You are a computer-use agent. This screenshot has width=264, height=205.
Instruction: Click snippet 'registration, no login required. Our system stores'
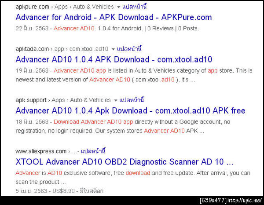coord(79,131)
